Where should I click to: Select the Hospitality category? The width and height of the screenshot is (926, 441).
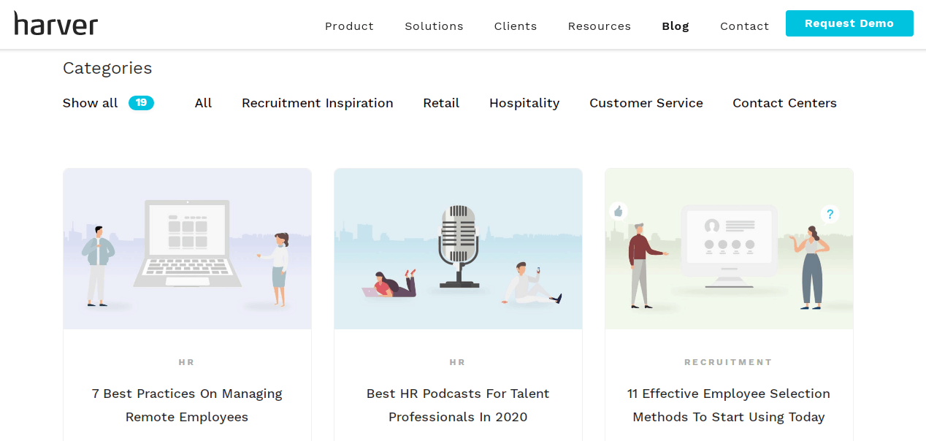pyautogui.click(x=524, y=103)
